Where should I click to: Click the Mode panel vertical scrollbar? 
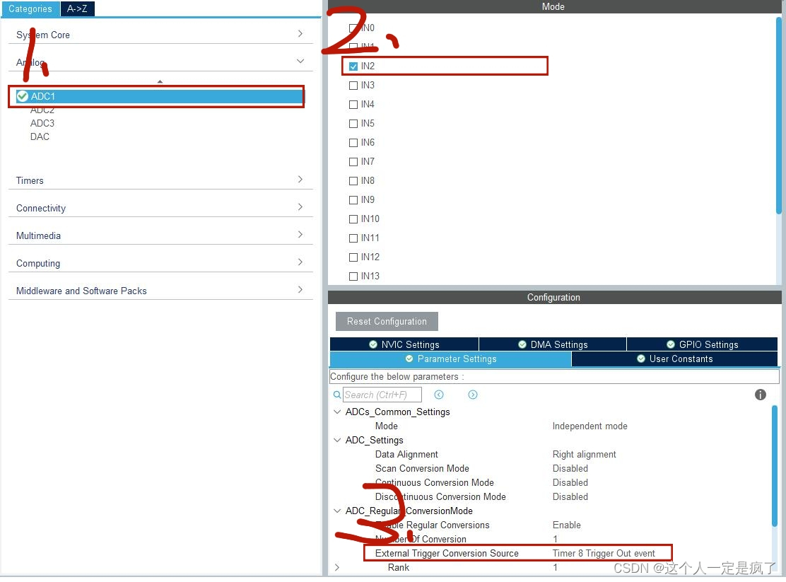tap(778, 116)
